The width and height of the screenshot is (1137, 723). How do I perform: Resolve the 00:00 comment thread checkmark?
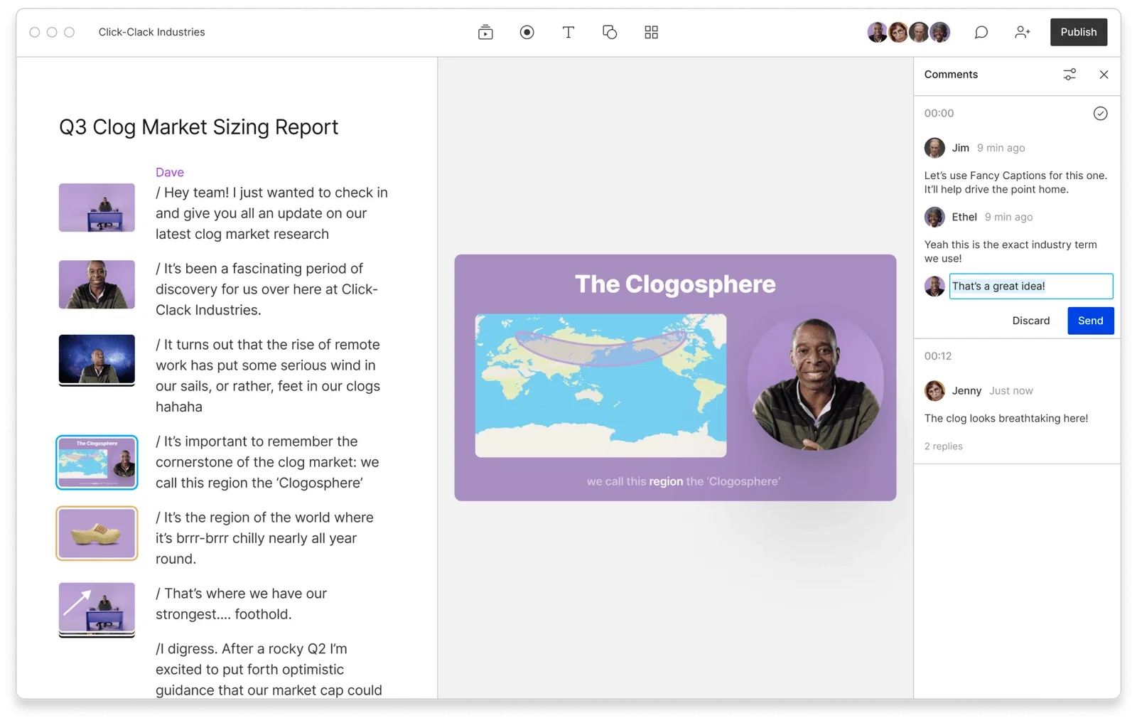(1100, 114)
